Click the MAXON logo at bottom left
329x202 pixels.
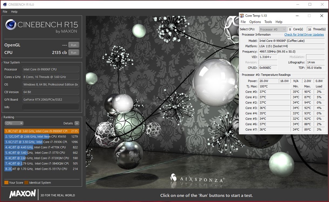[22, 194]
